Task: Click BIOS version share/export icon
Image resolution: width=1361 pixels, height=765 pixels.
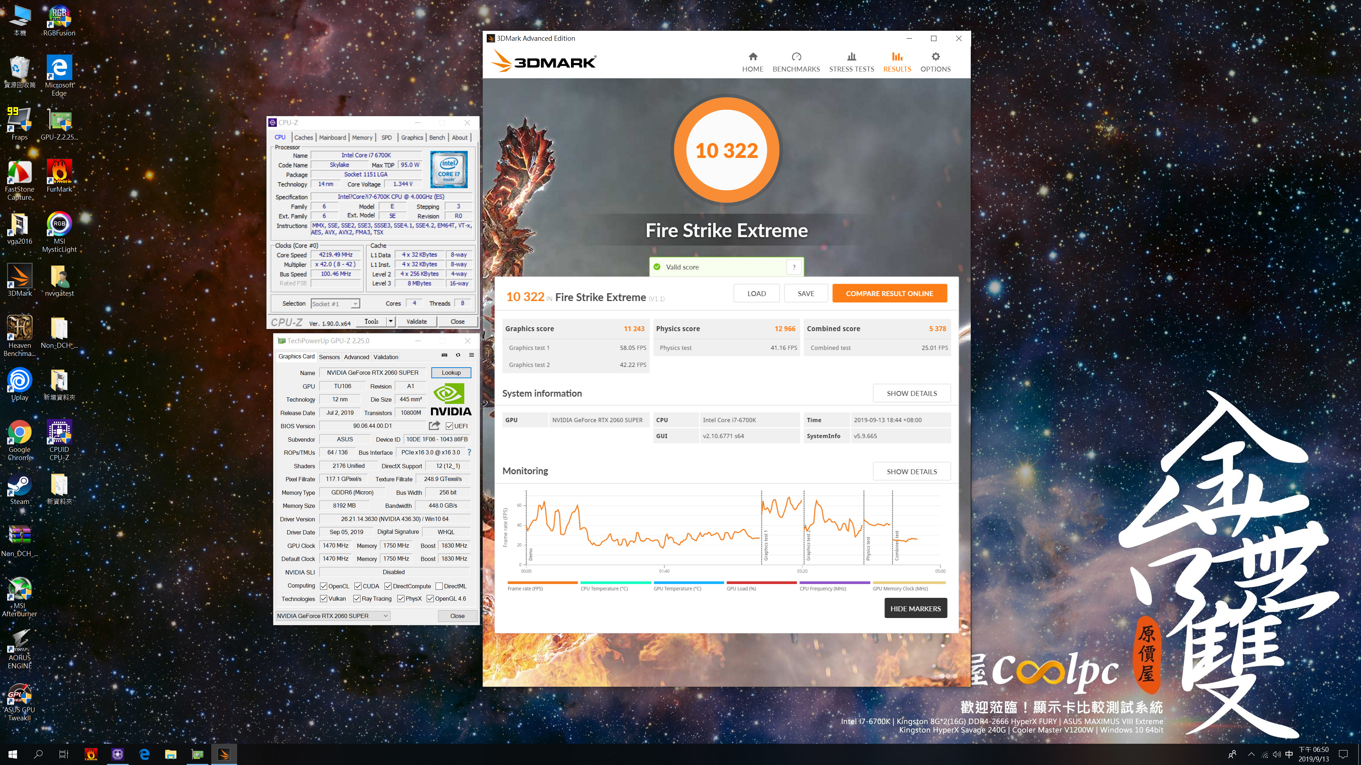Action: [x=434, y=425]
